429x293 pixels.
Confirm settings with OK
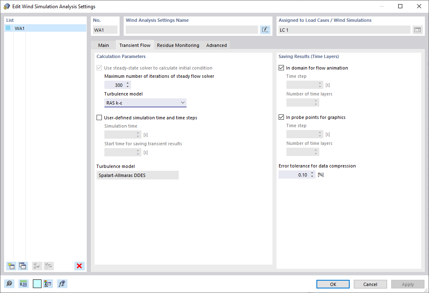click(x=333, y=284)
